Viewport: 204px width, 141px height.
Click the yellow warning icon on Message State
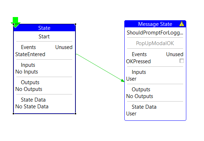[182, 24]
